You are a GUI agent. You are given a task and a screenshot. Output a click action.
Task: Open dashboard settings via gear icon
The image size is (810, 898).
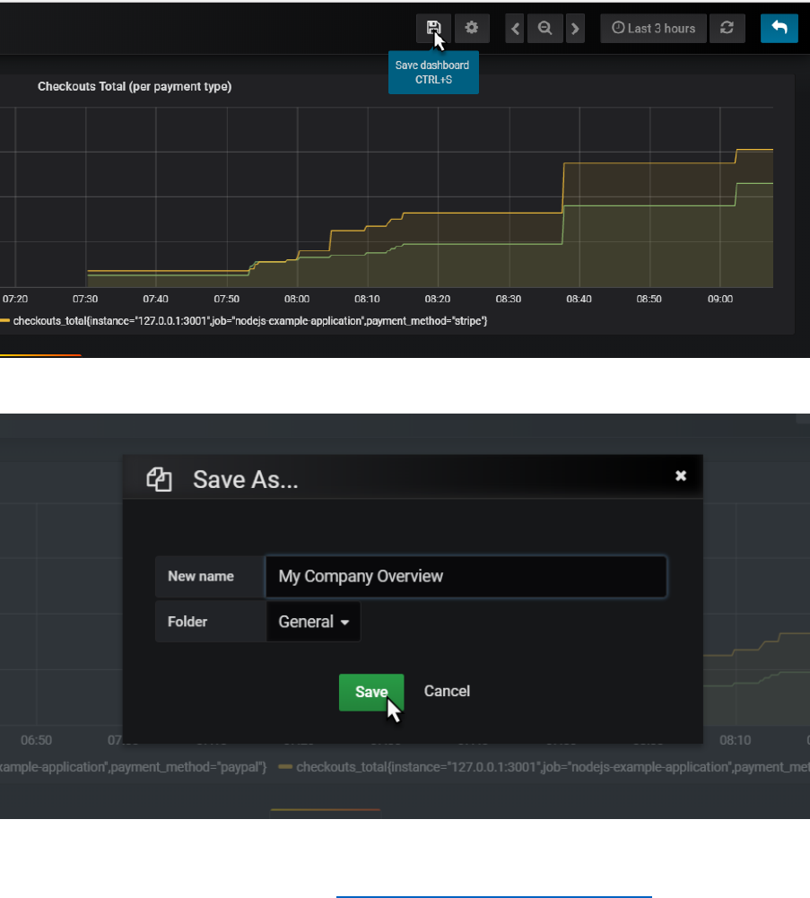pyautogui.click(x=471, y=28)
